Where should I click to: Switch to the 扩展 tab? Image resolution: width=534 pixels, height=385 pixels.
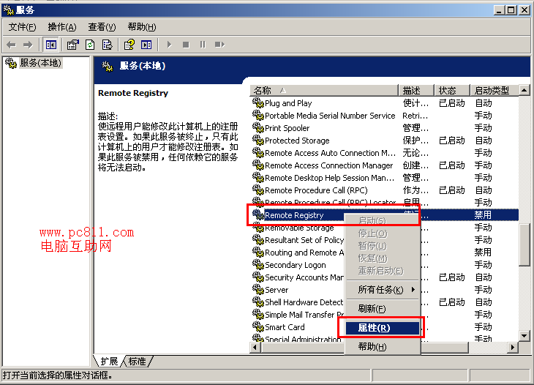109,362
